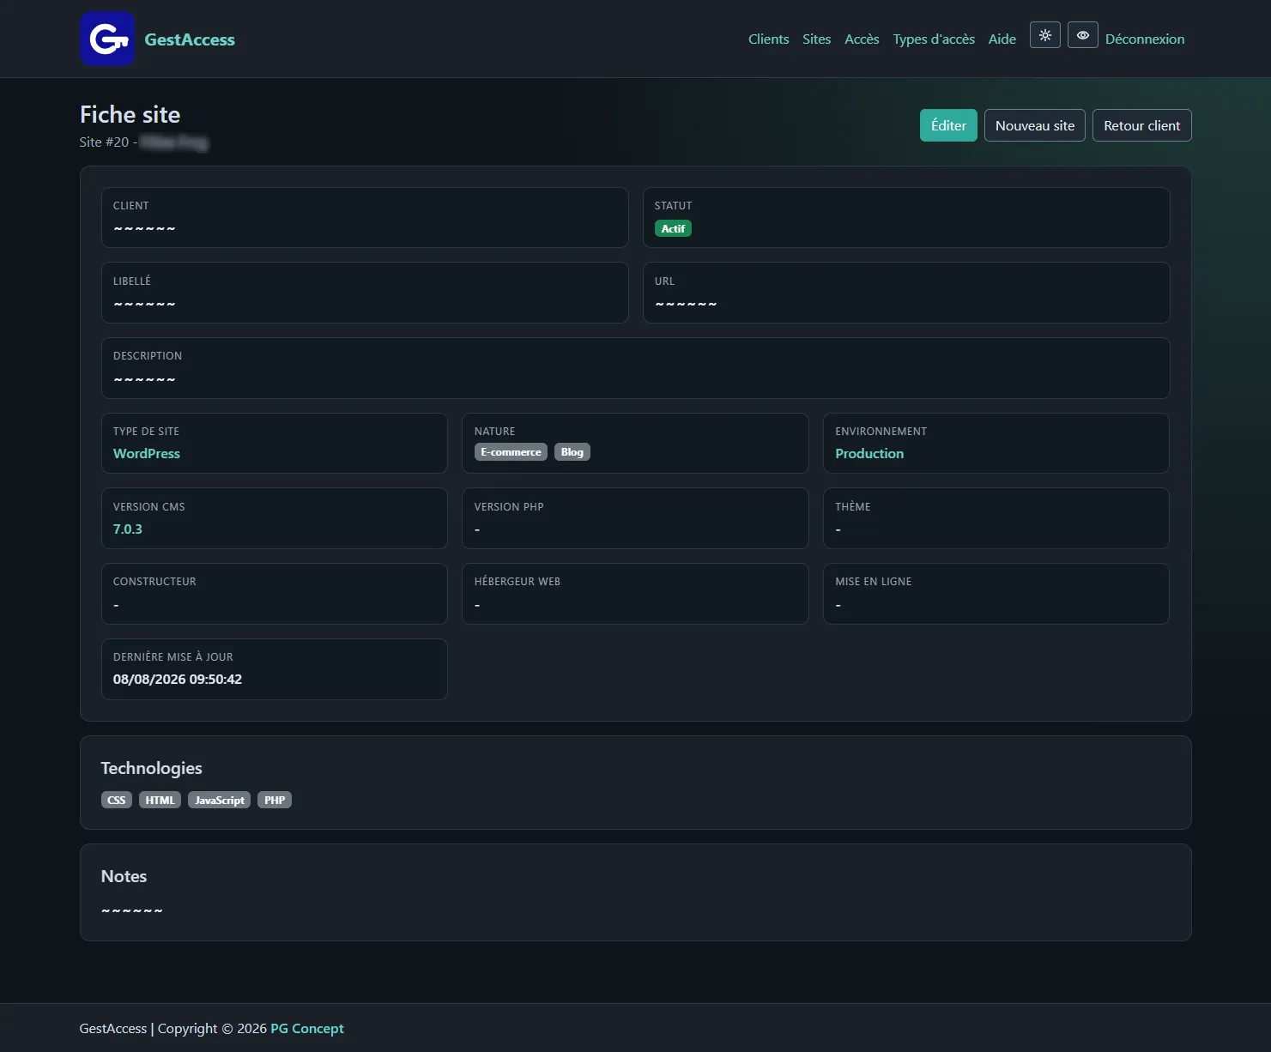Image resolution: width=1271 pixels, height=1052 pixels.
Task: Click the Actif status badge
Action: coord(673,228)
